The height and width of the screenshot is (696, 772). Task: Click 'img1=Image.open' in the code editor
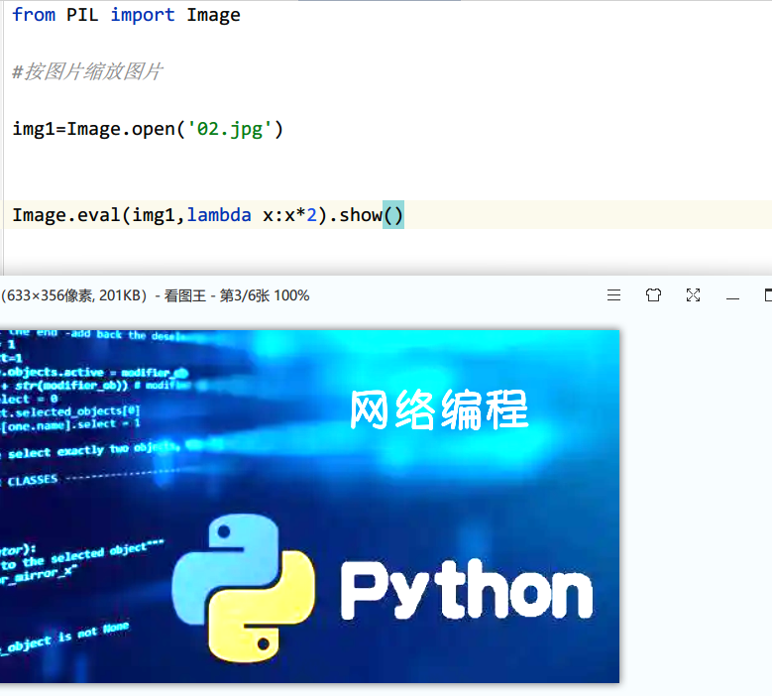pyautogui.click(x=94, y=129)
